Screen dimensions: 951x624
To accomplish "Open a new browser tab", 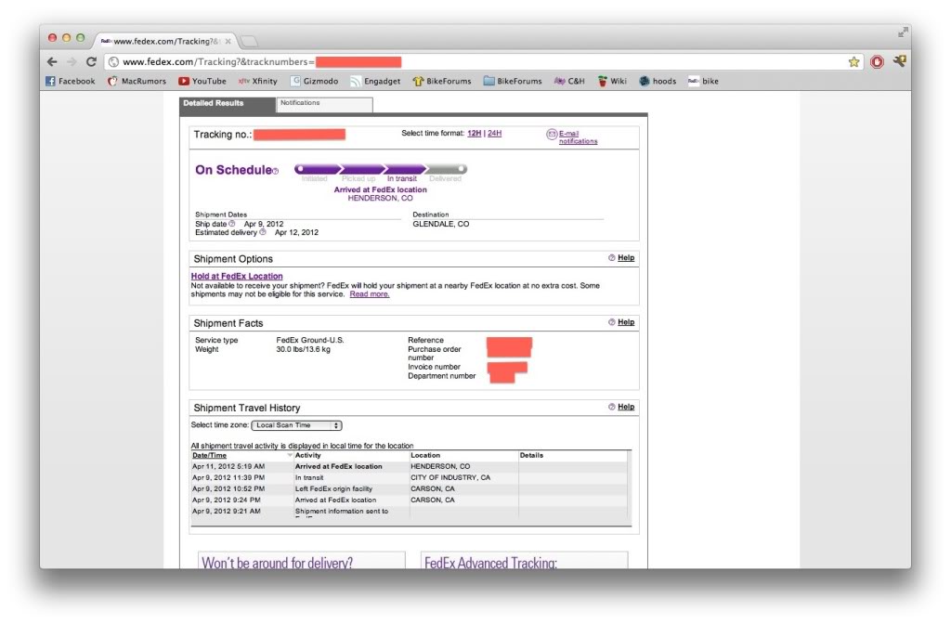I will point(249,41).
